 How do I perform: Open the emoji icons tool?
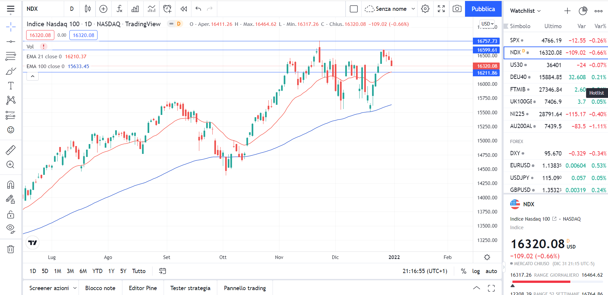click(10, 130)
